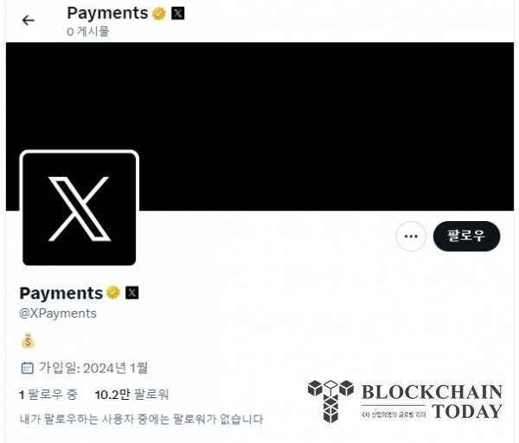Follow the Payments account via 팔로우
Image resolution: width=519 pixels, height=443 pixels.
click(x=467, y=237)
